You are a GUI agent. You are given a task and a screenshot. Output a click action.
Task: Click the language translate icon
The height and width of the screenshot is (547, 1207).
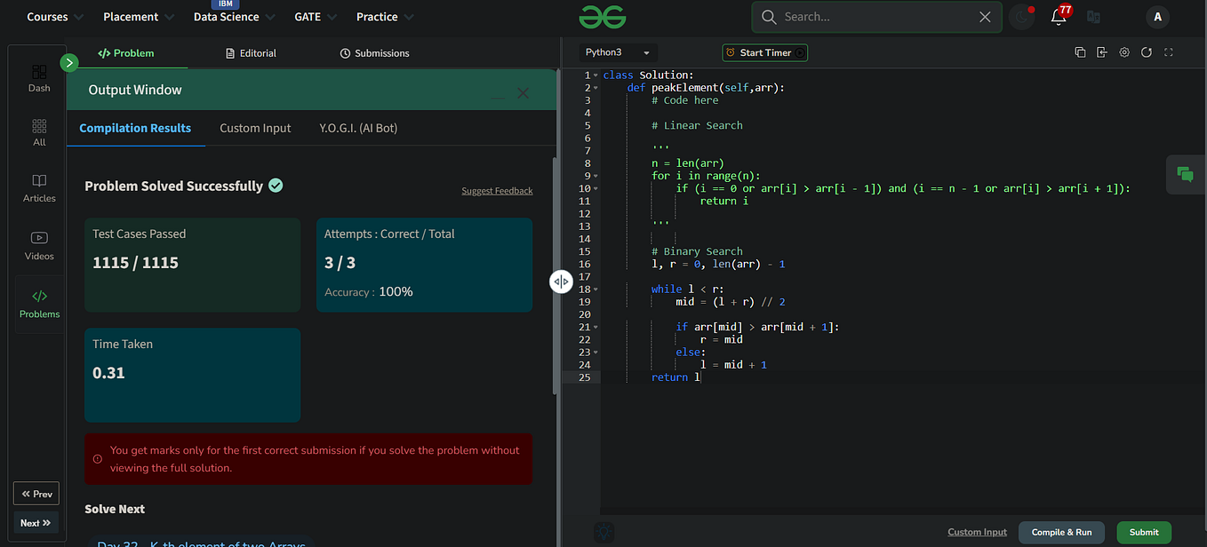click(1092, 16)
